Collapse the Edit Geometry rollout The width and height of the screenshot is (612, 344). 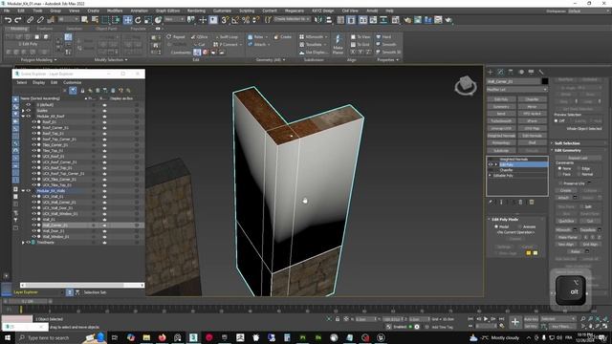[568, 150]
